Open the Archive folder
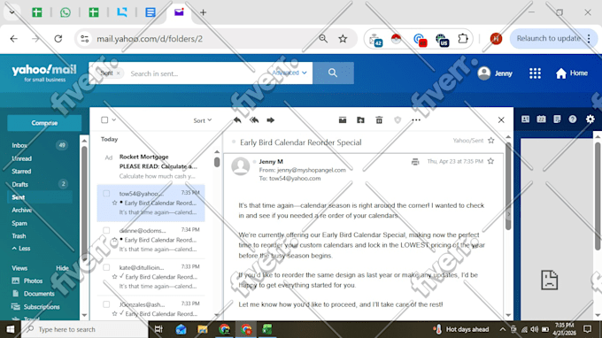The width and height of the screenshot is (602, 338). point(21,211)
